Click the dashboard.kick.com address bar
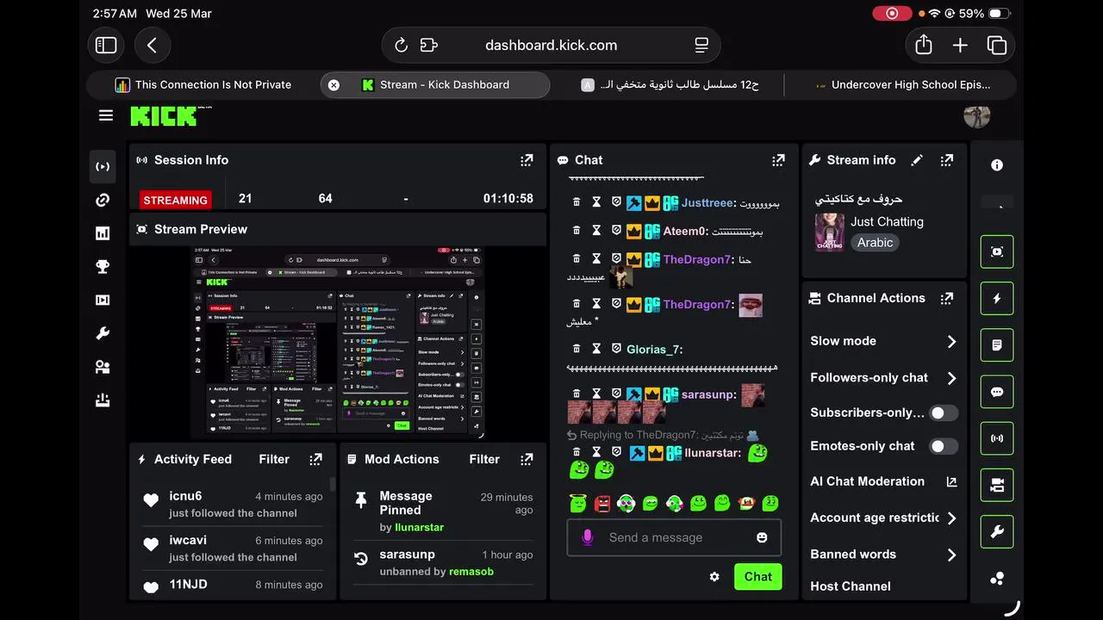The width and height of the screenshot is (1103, 620). (551, 45)
